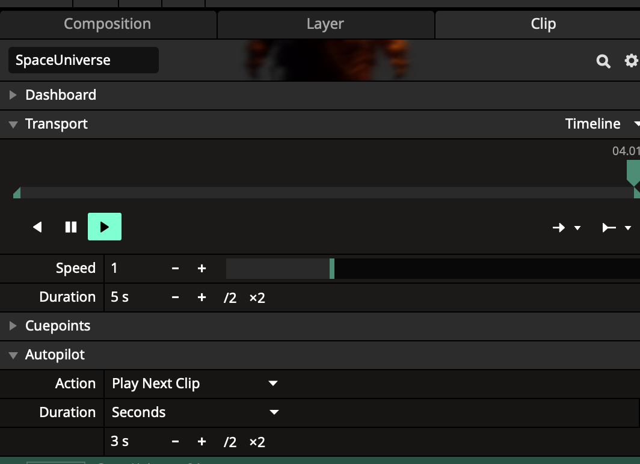The height and width of the screenshot is (464, 640).
Task: Switch to the Layer tab
Action: tap(325, 24)
